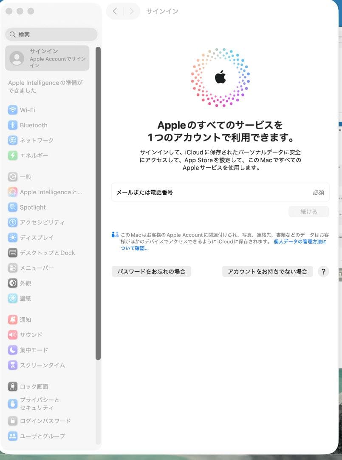
Task: Go forward with the right chevron
Action: 131,11
